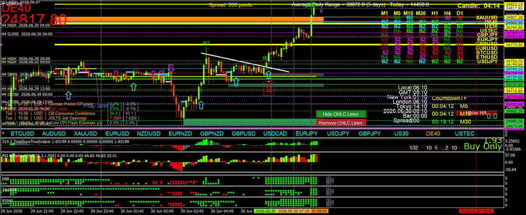Click the New York:01:10 clock entry
This screenshot has height=215, width=526.
407,97
